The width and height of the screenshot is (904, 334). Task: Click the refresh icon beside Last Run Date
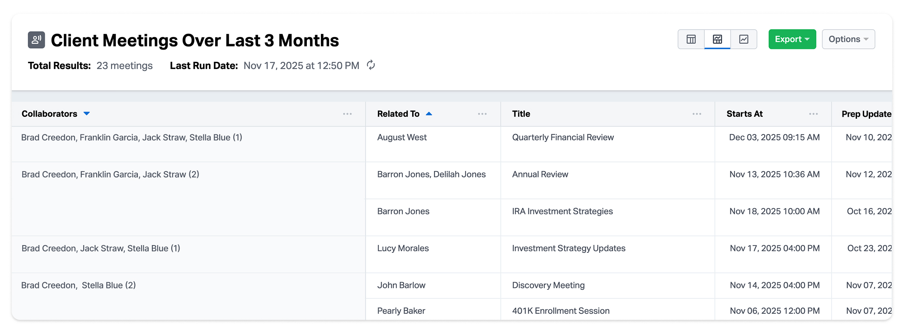coord(371,65)
